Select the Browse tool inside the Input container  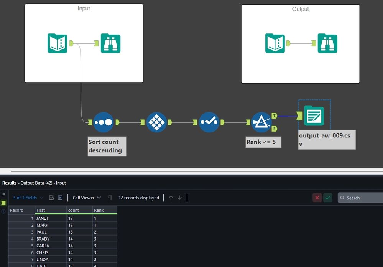coord(110,43)
